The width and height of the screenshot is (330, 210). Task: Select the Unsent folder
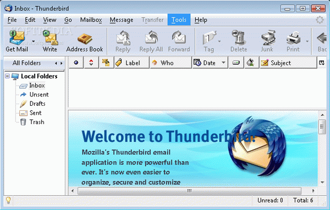tap(39, 95)
